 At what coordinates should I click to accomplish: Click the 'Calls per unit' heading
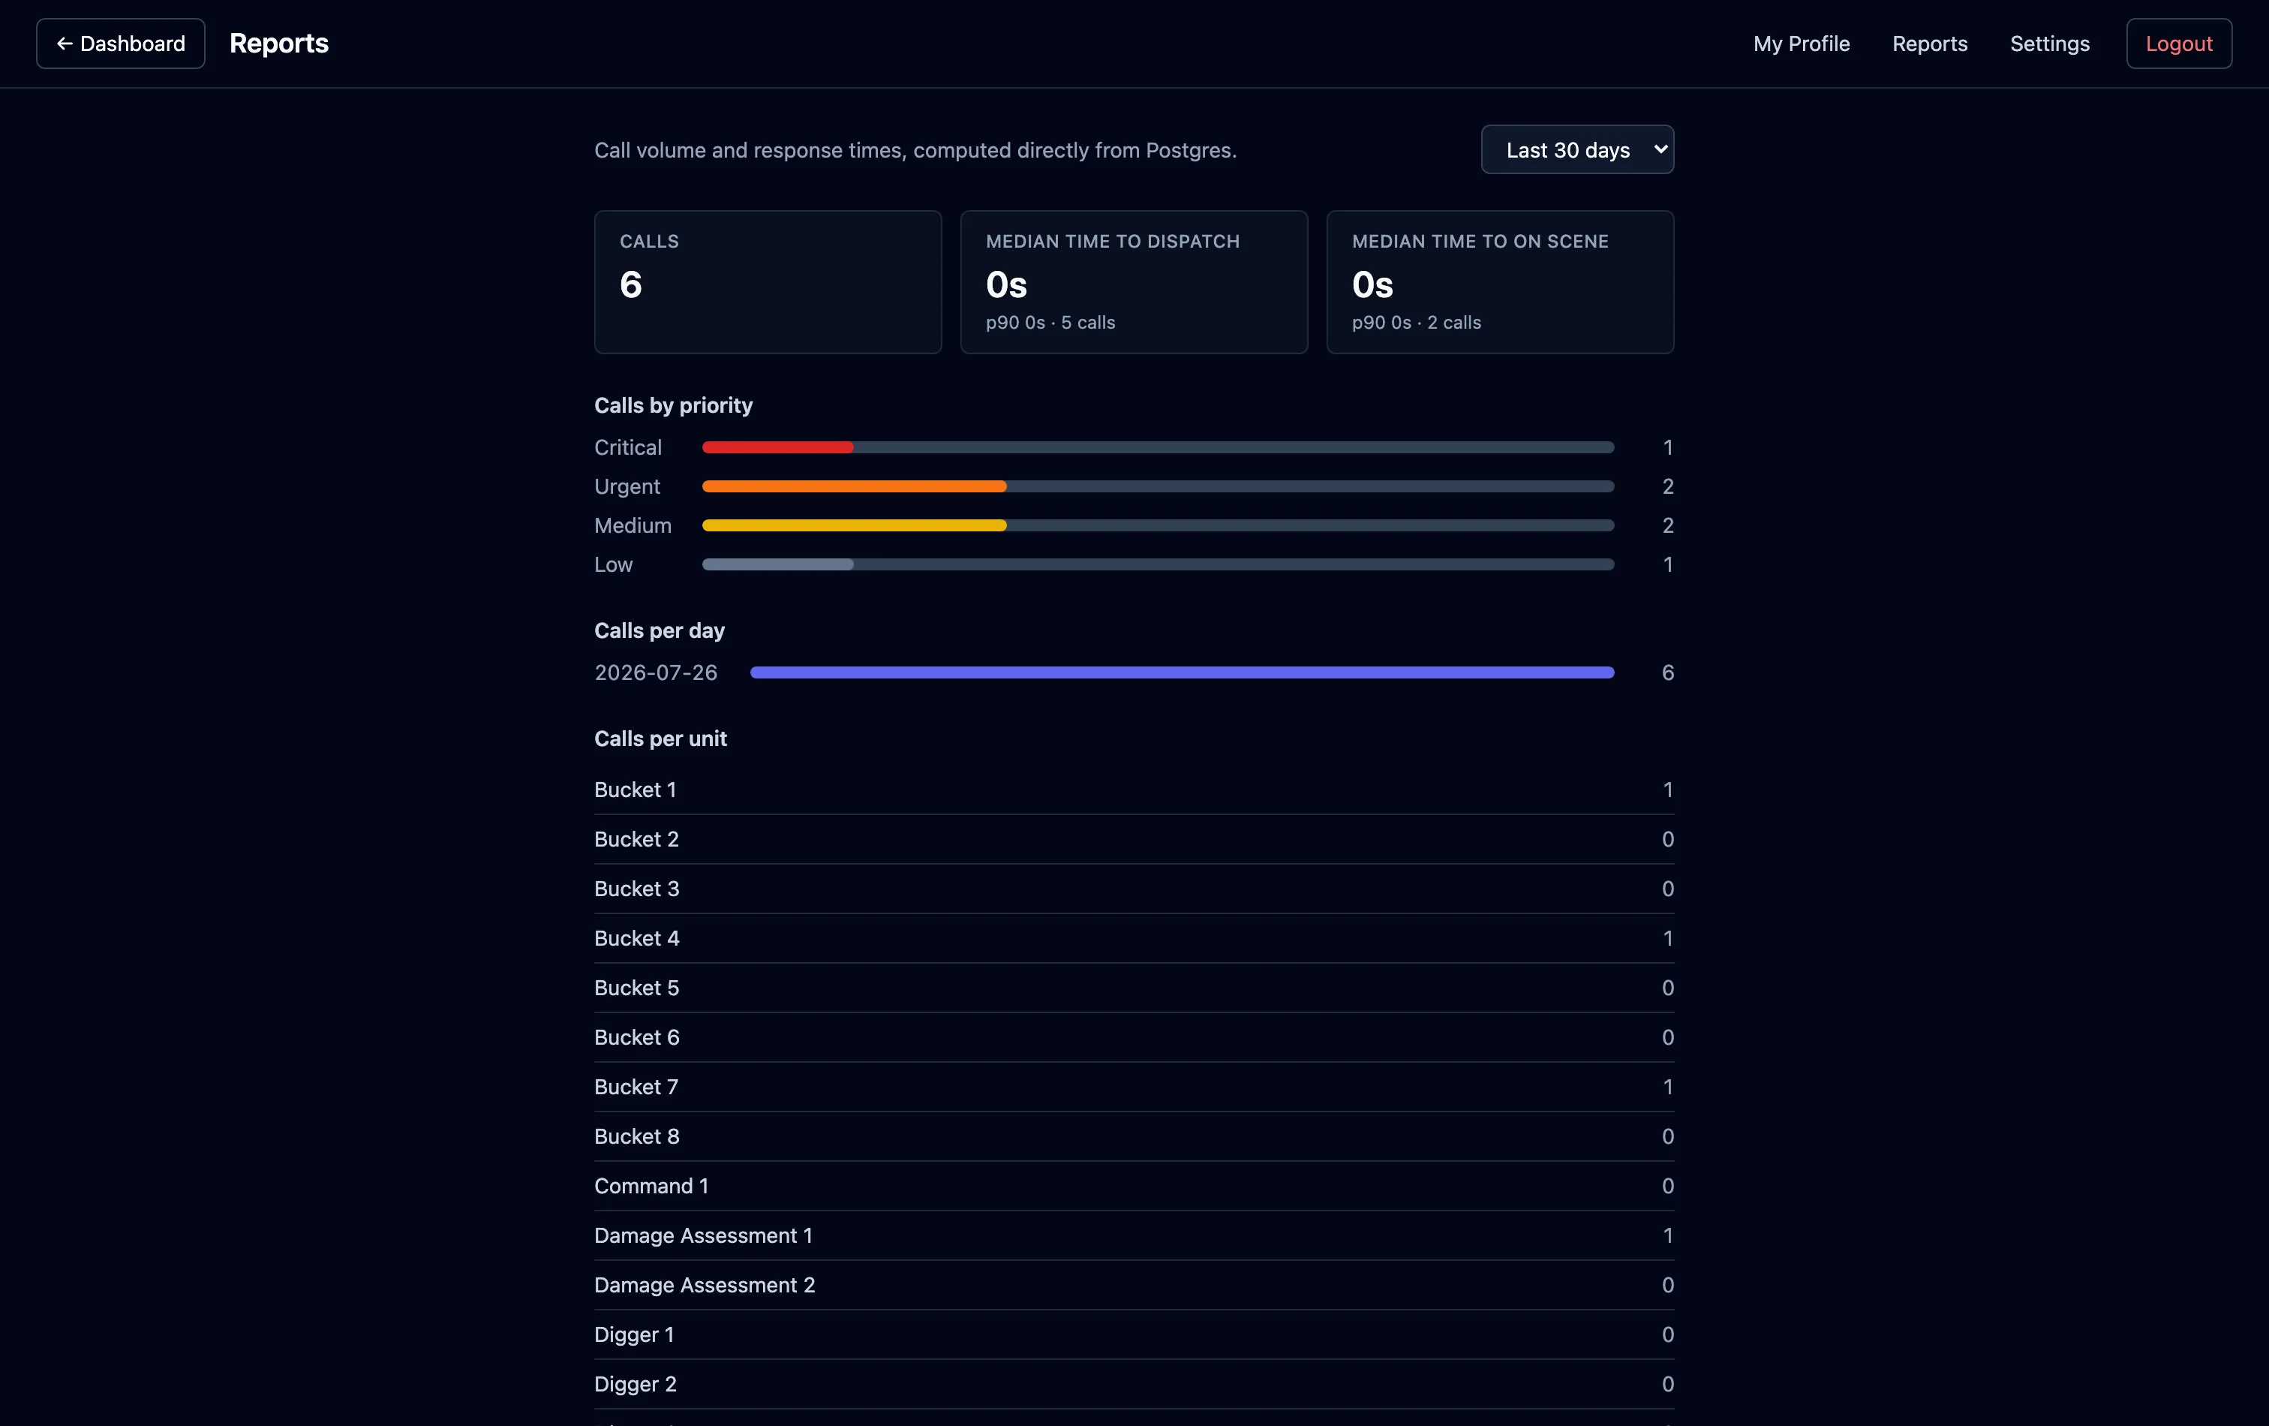click(660, 739)
